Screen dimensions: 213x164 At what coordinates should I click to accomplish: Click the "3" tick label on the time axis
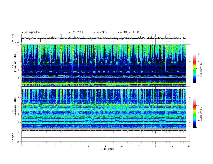pyautogui.click(x=72, y=146)
